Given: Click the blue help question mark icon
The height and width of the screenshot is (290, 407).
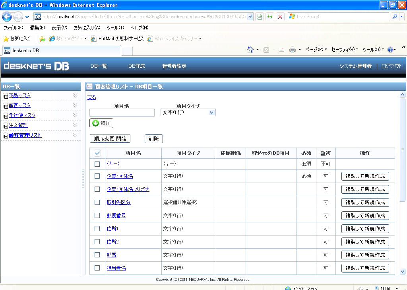Looking at the screenshot, I should pos(390,50).
